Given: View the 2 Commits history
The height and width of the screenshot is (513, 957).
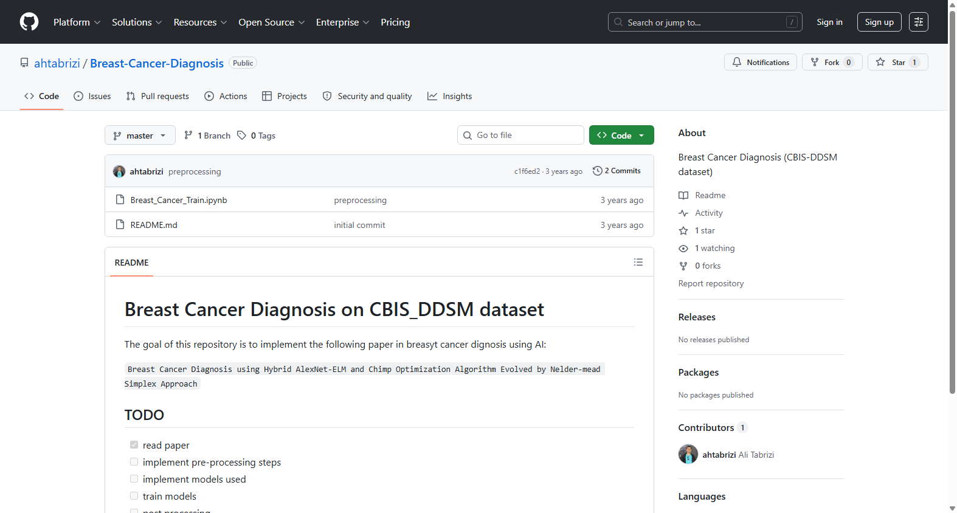Looking at the screenshot, I should (617, 171).
